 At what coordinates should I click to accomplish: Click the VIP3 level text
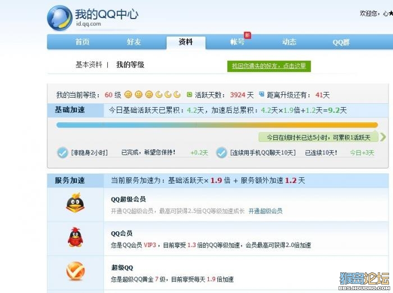click(150, 245)
